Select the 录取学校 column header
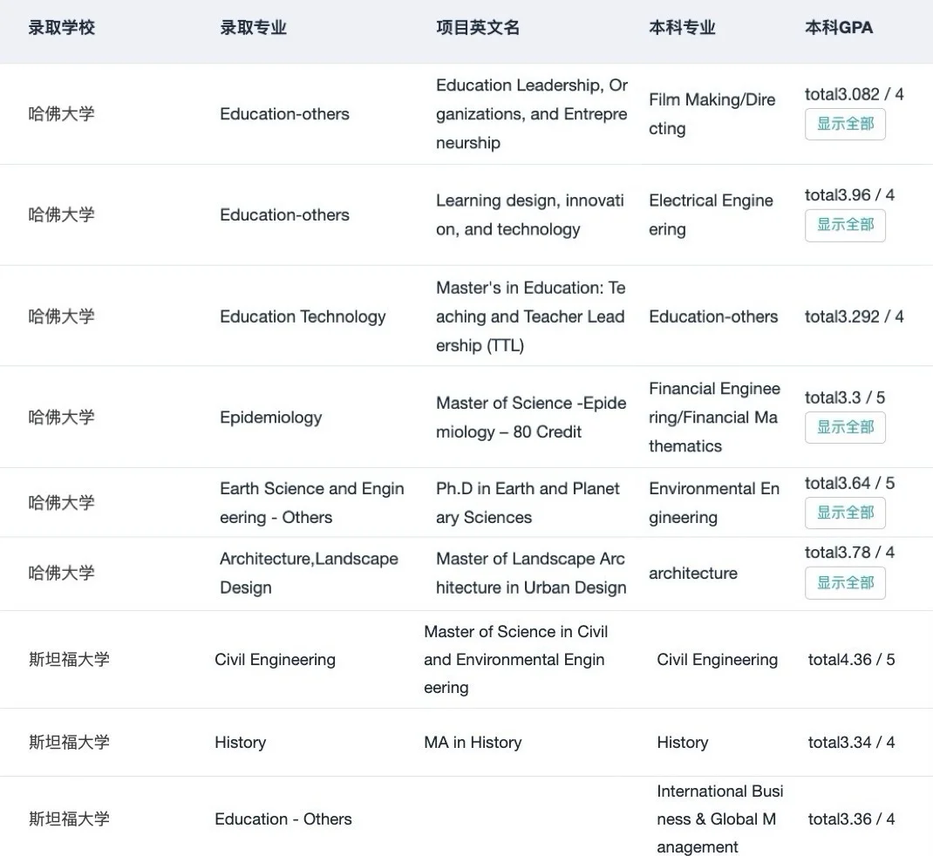Screen dimensions: 933x856 (62, 27)
